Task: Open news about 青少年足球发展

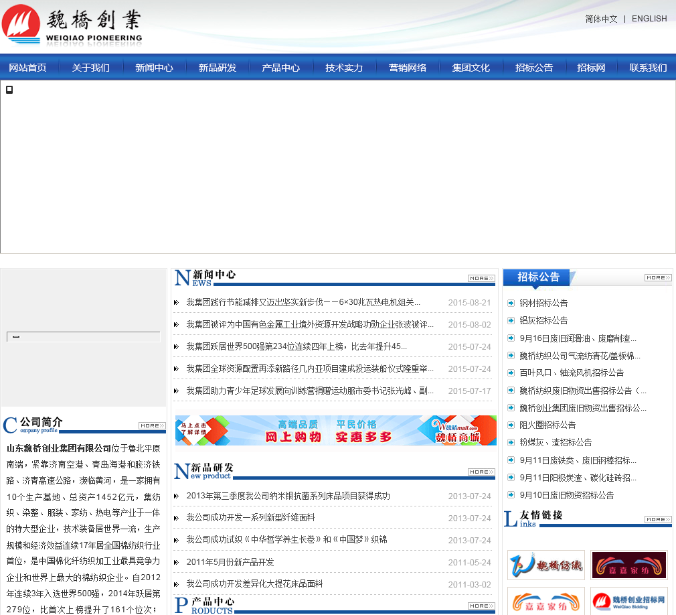Action: point(310,391)
